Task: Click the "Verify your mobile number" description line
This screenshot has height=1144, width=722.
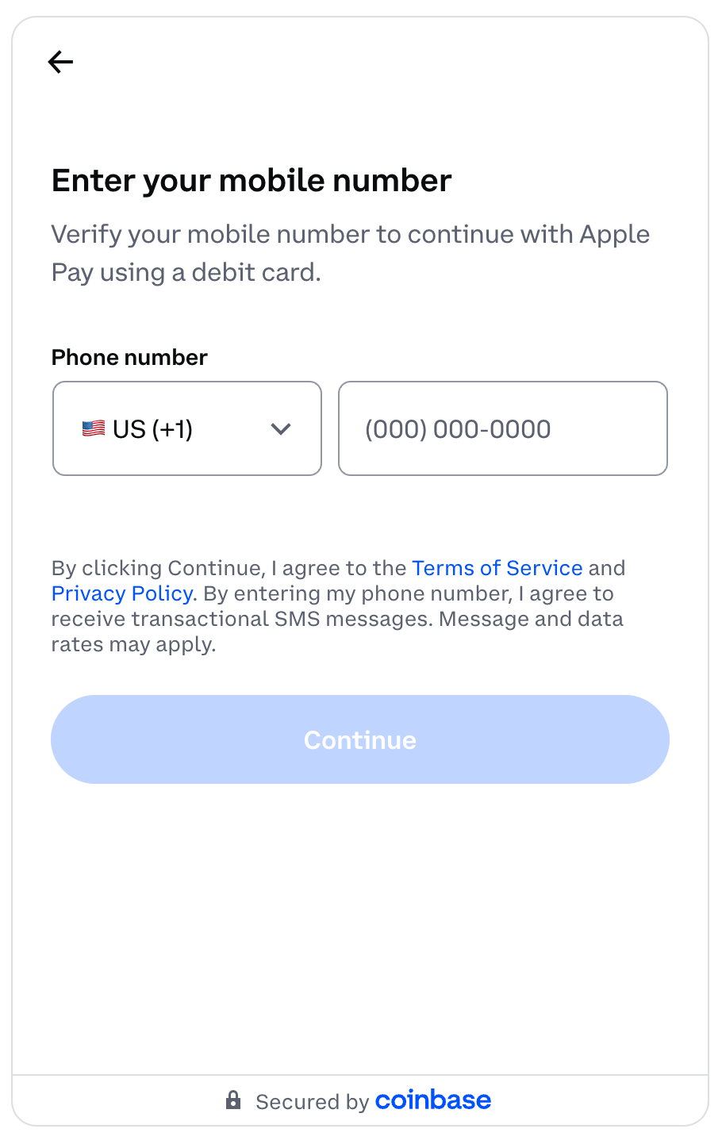Action: [x=351, y=235]
